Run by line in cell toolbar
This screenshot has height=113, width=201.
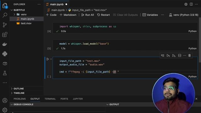(x=163, y=56)
